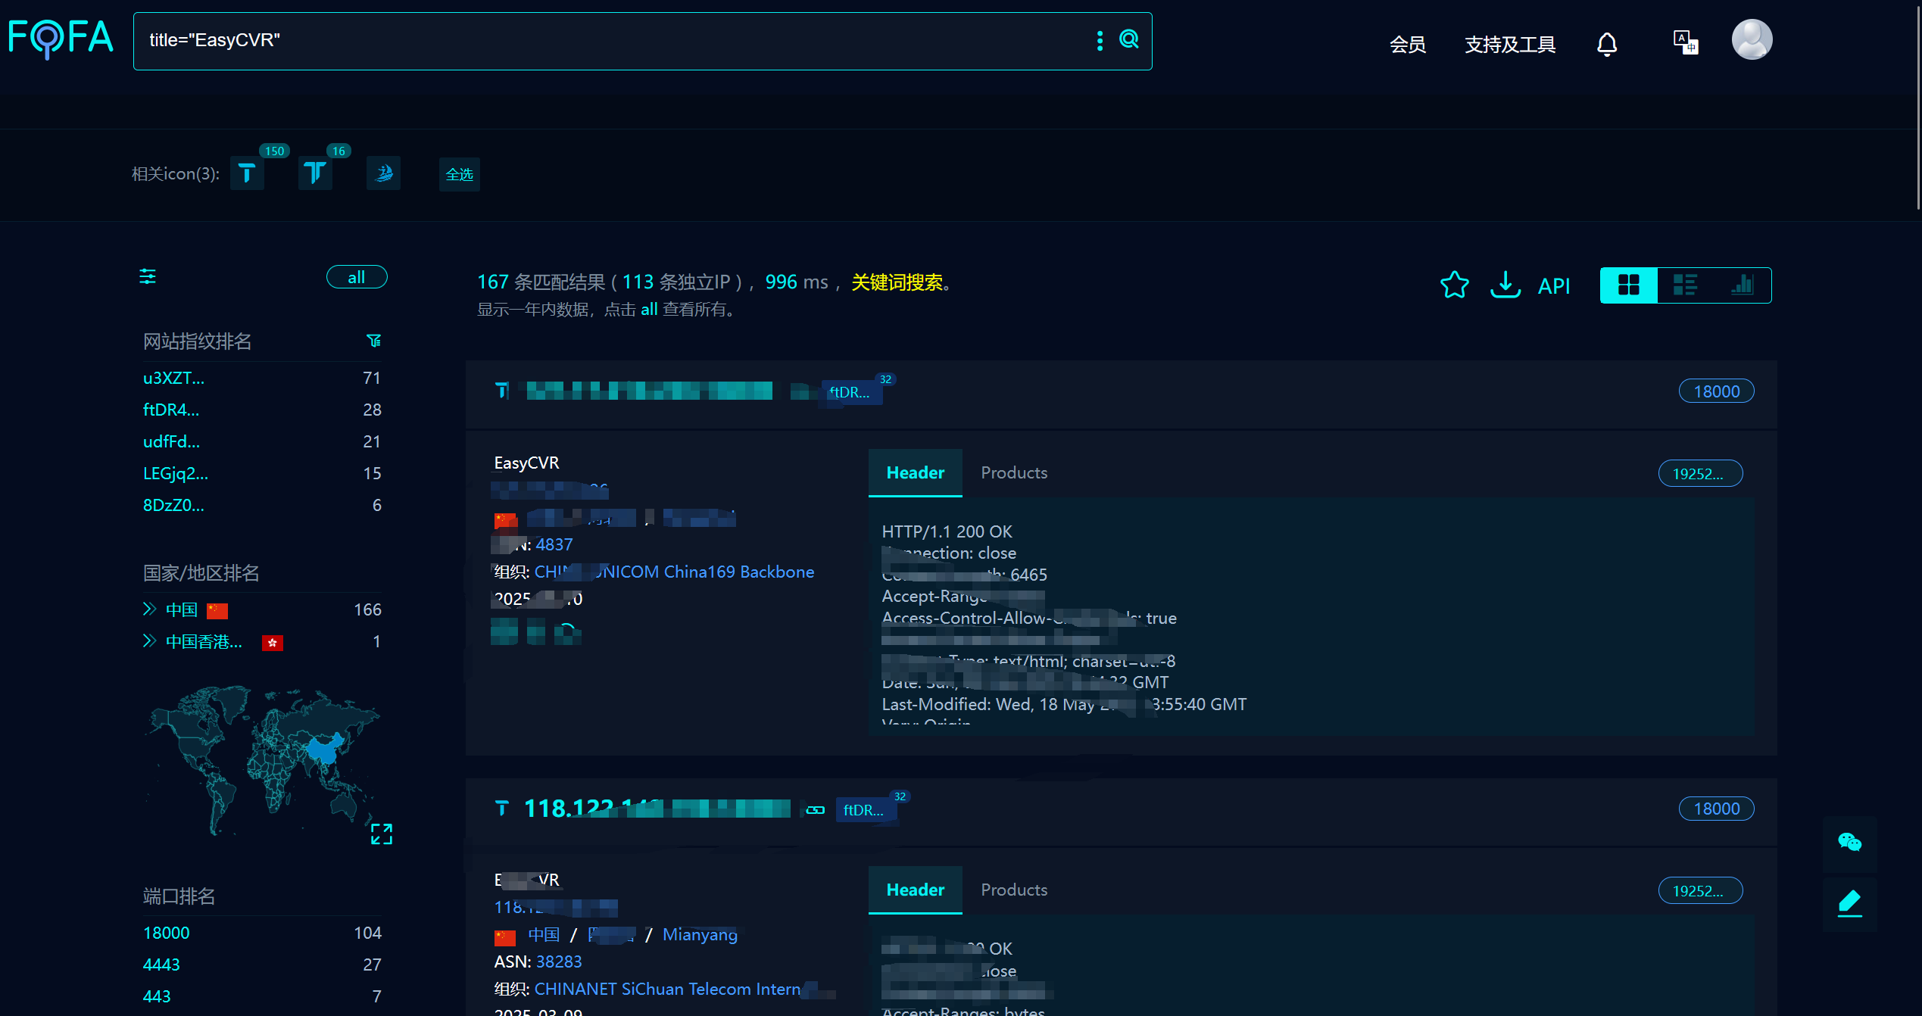
Task: Click the search magnifier icon in query bar
Action: tap(1128, 39)
